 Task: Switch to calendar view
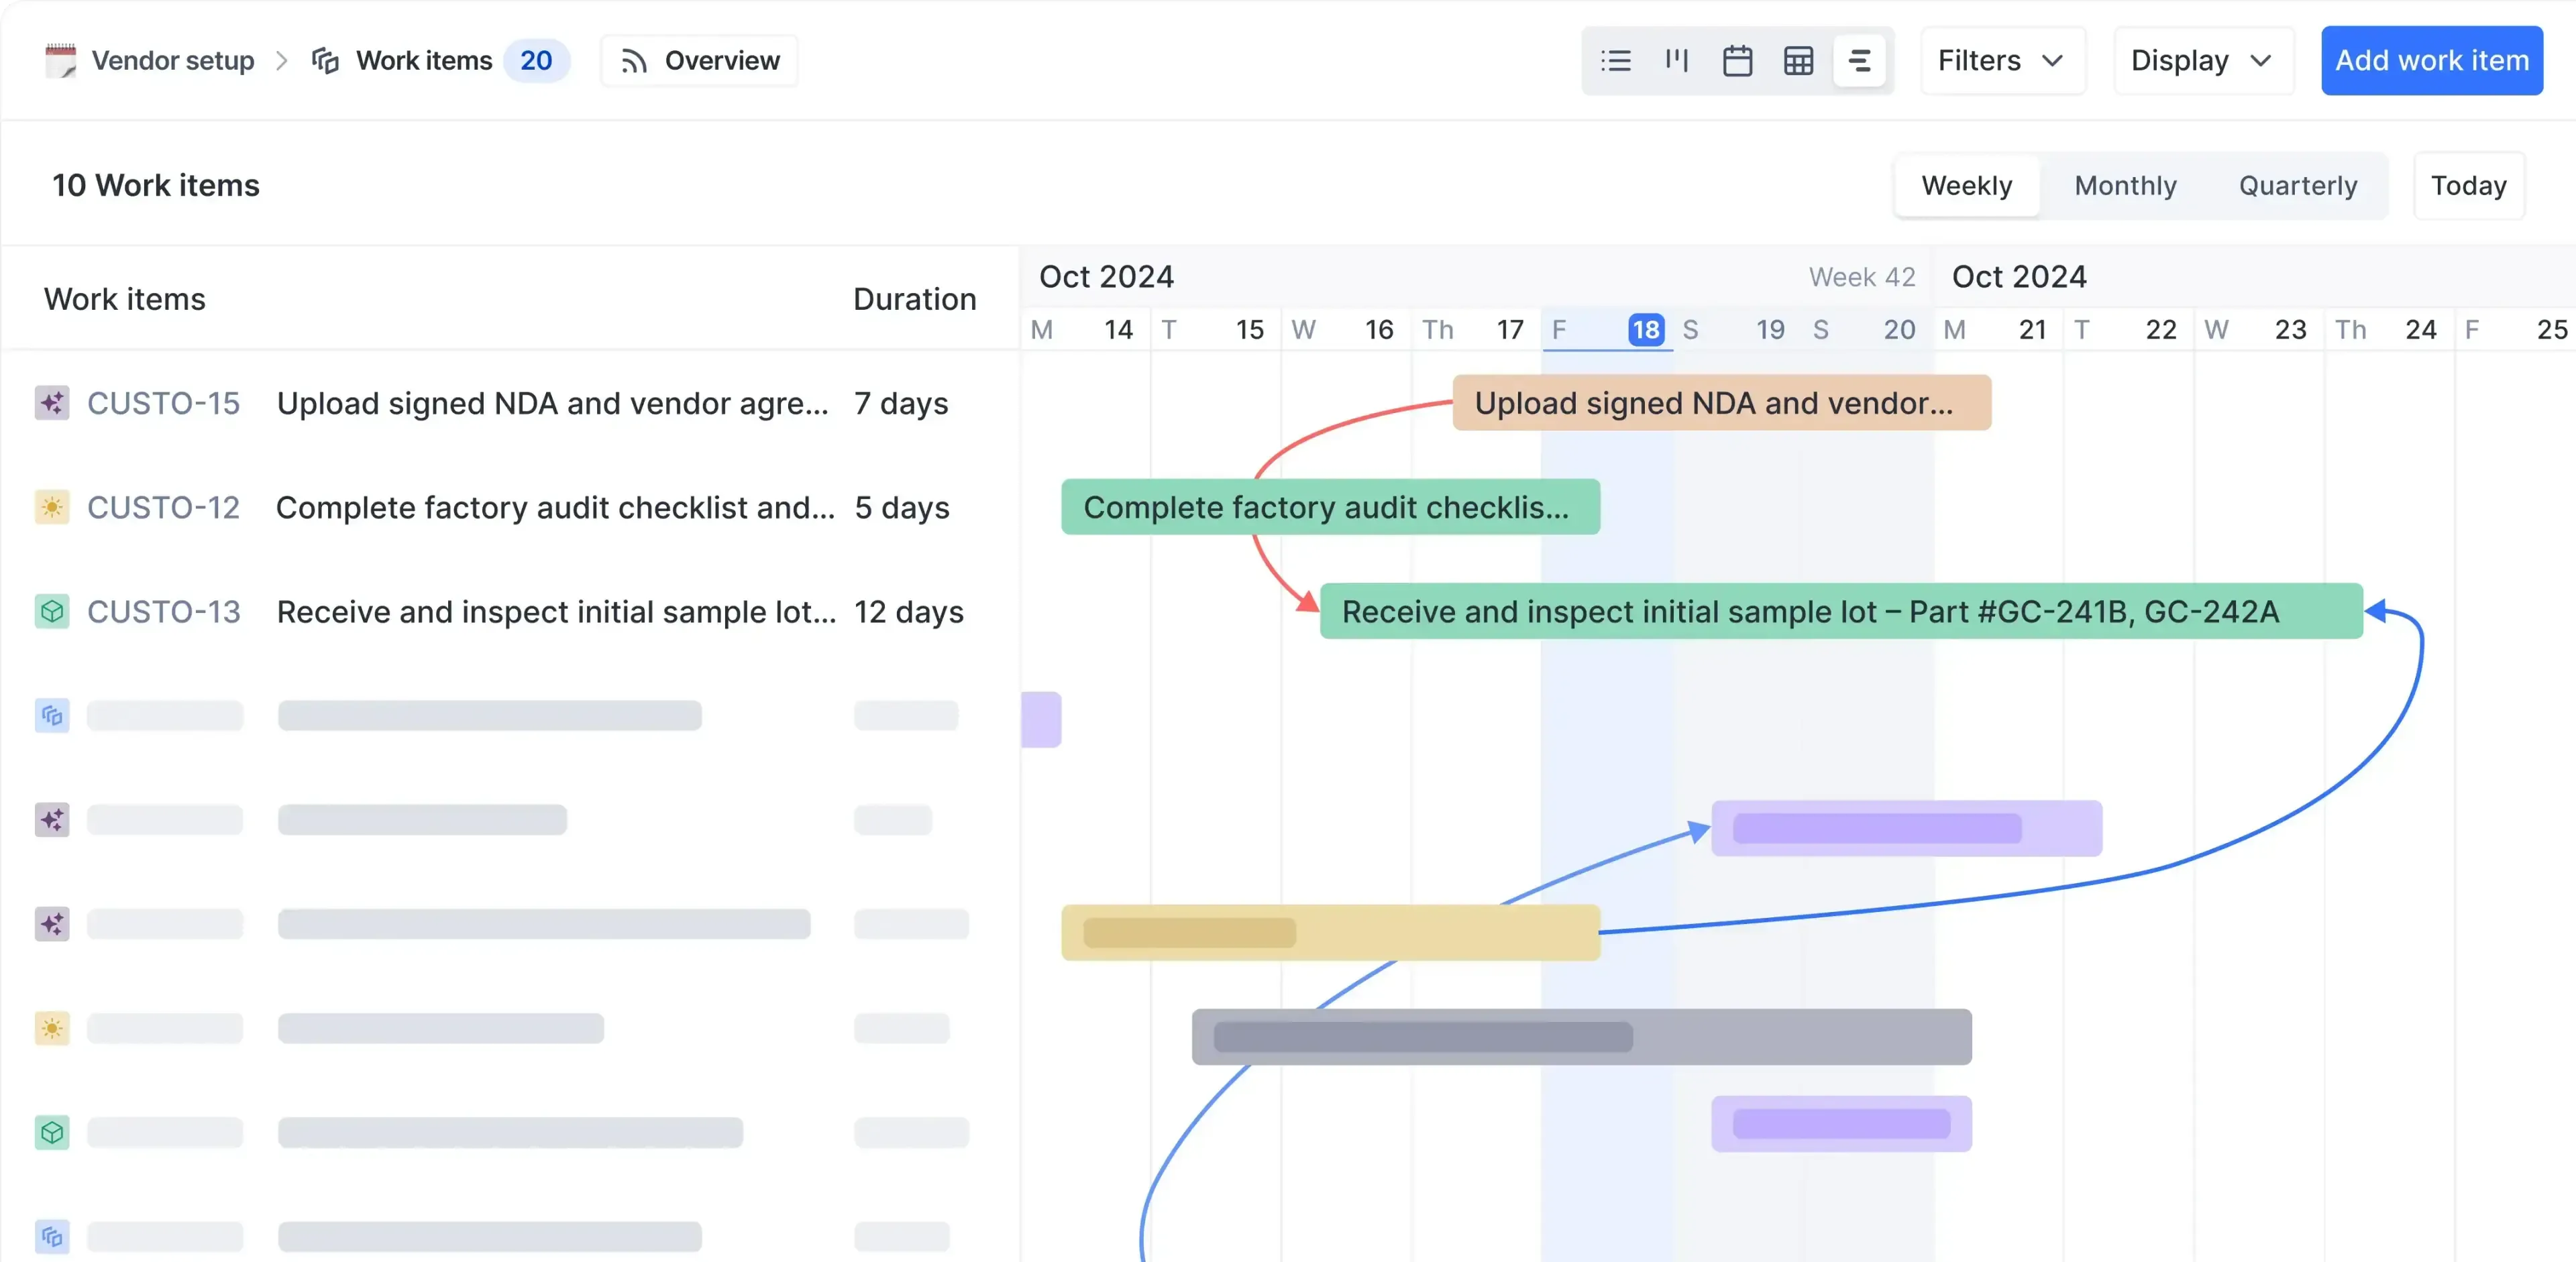[x=1738, y=60]
